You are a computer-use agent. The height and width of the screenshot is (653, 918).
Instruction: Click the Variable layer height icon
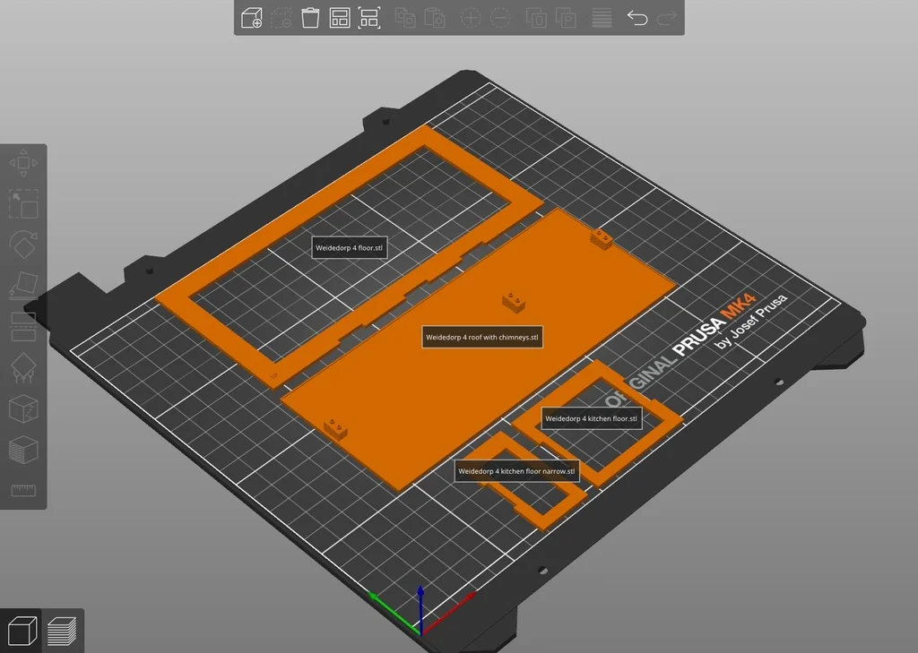click(602, 18)
